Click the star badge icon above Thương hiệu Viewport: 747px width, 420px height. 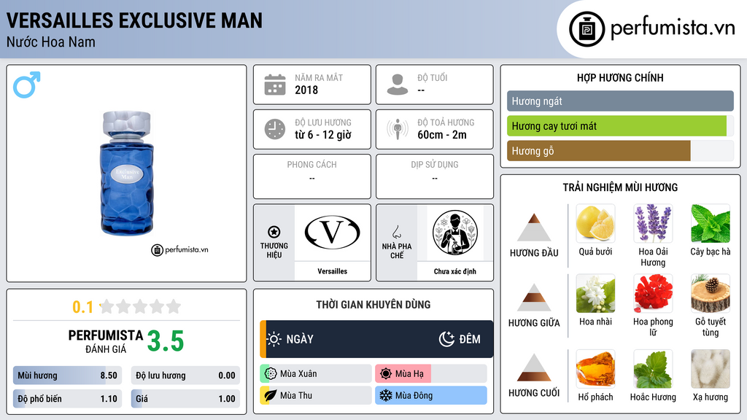click(274, 232)
